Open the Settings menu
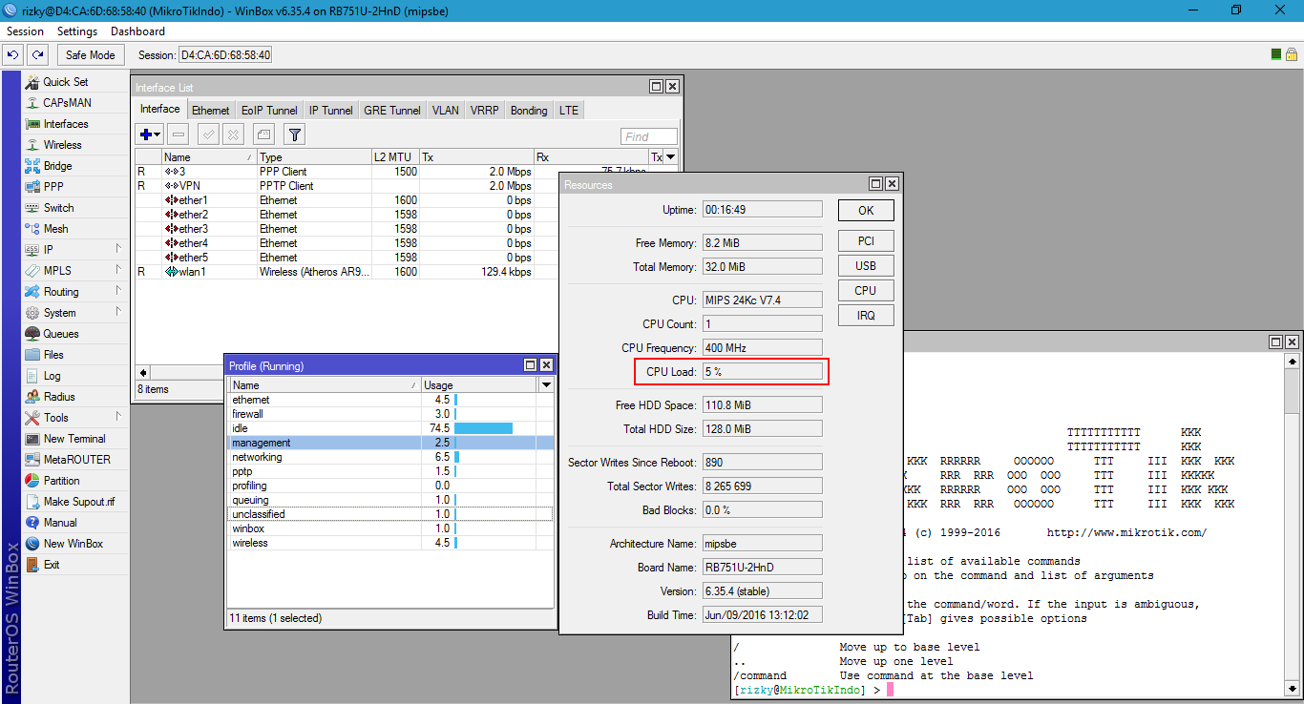 tap(77, 31)
